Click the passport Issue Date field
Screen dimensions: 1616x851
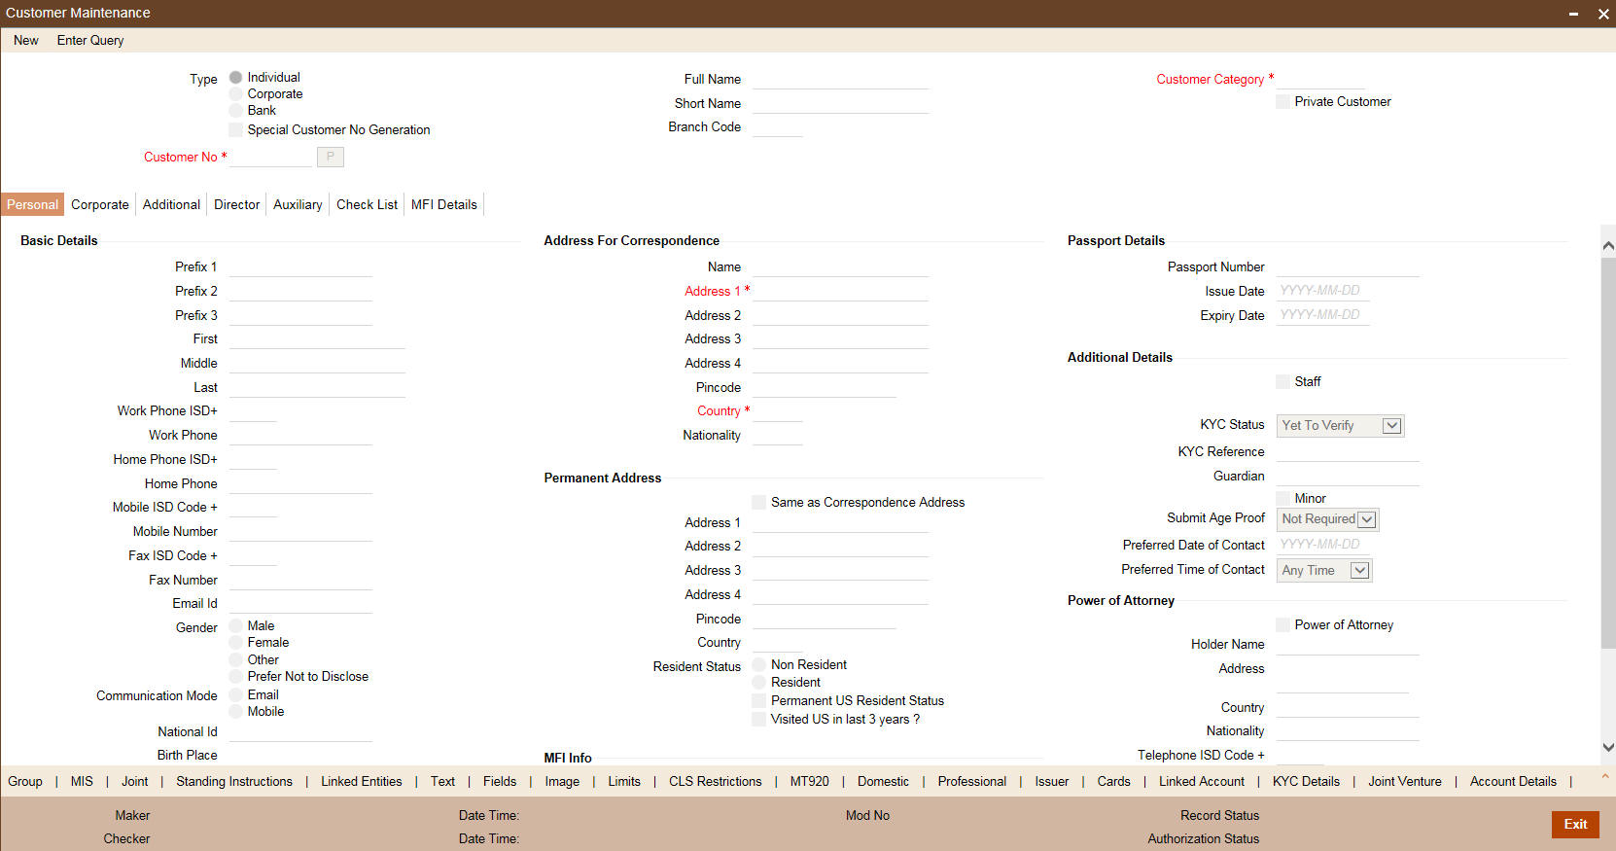pos(1322,291)
